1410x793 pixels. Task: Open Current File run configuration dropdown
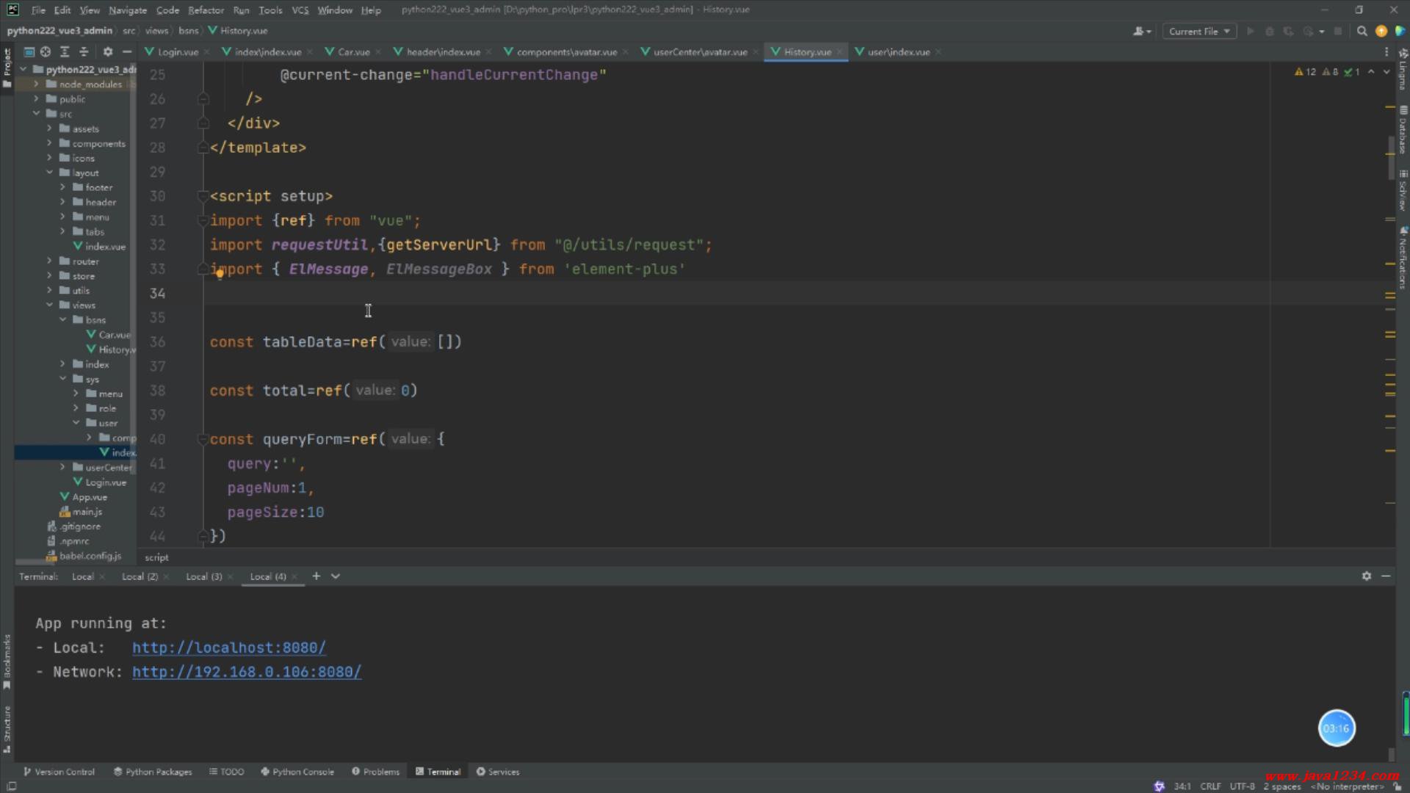1198,32
